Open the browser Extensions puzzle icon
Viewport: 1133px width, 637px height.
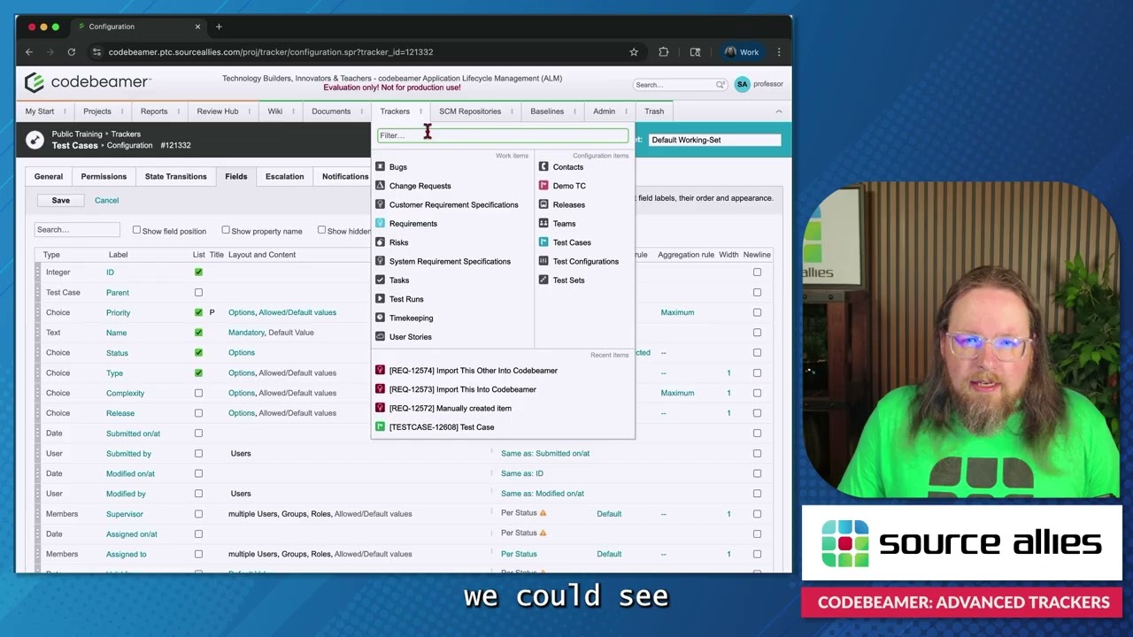pos(664,52)
